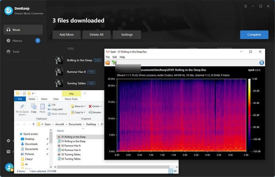275x177 pixels.
Task: Open Spek File menu
Action: pyautogui.click(x=108, y=57)
